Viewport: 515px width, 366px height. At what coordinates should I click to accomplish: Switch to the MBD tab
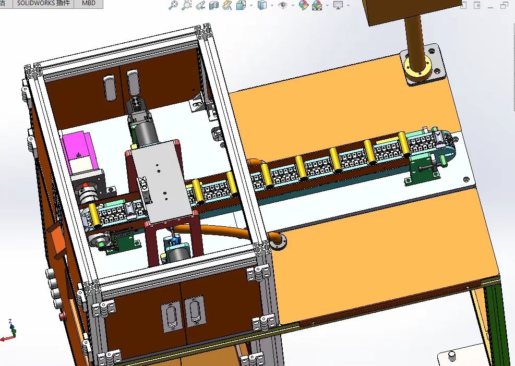point(88,4)
